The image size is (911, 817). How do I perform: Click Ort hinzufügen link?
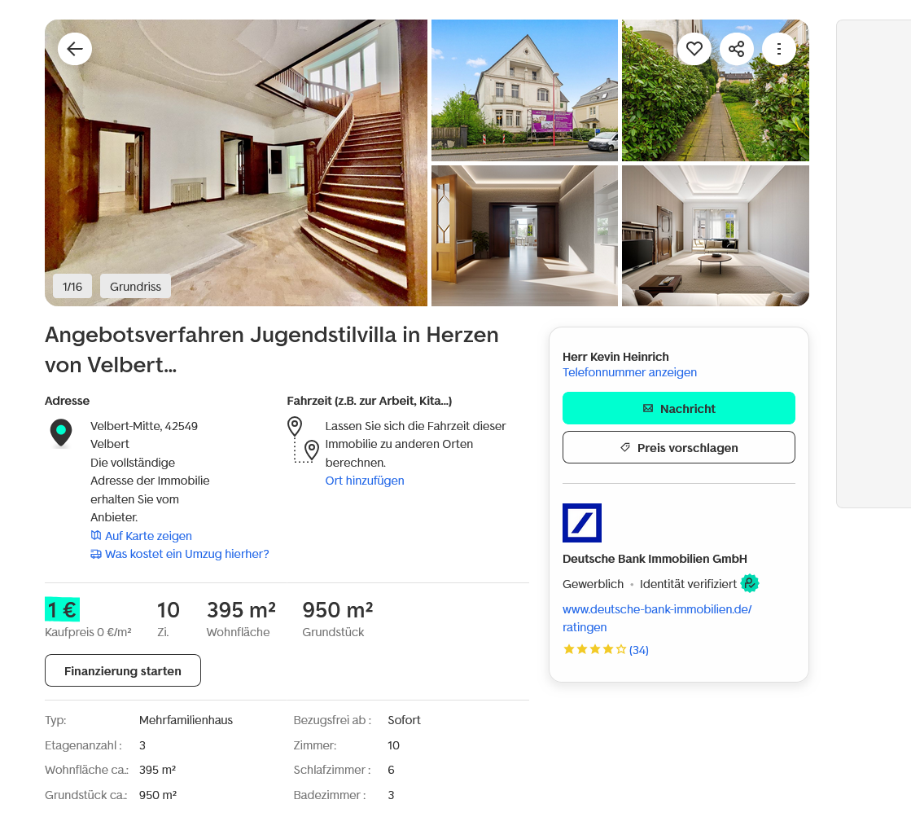[365, 481]
